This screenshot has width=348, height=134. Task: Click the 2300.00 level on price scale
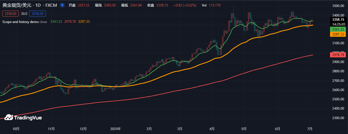[x=338, y=118]
